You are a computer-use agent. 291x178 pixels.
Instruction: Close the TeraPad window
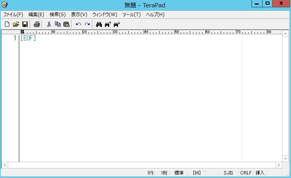281,3
